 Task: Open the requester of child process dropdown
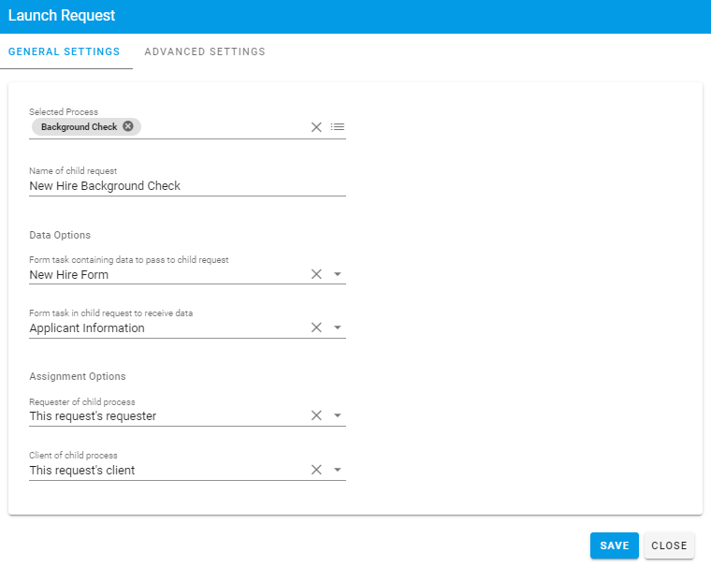coord(338,416)
